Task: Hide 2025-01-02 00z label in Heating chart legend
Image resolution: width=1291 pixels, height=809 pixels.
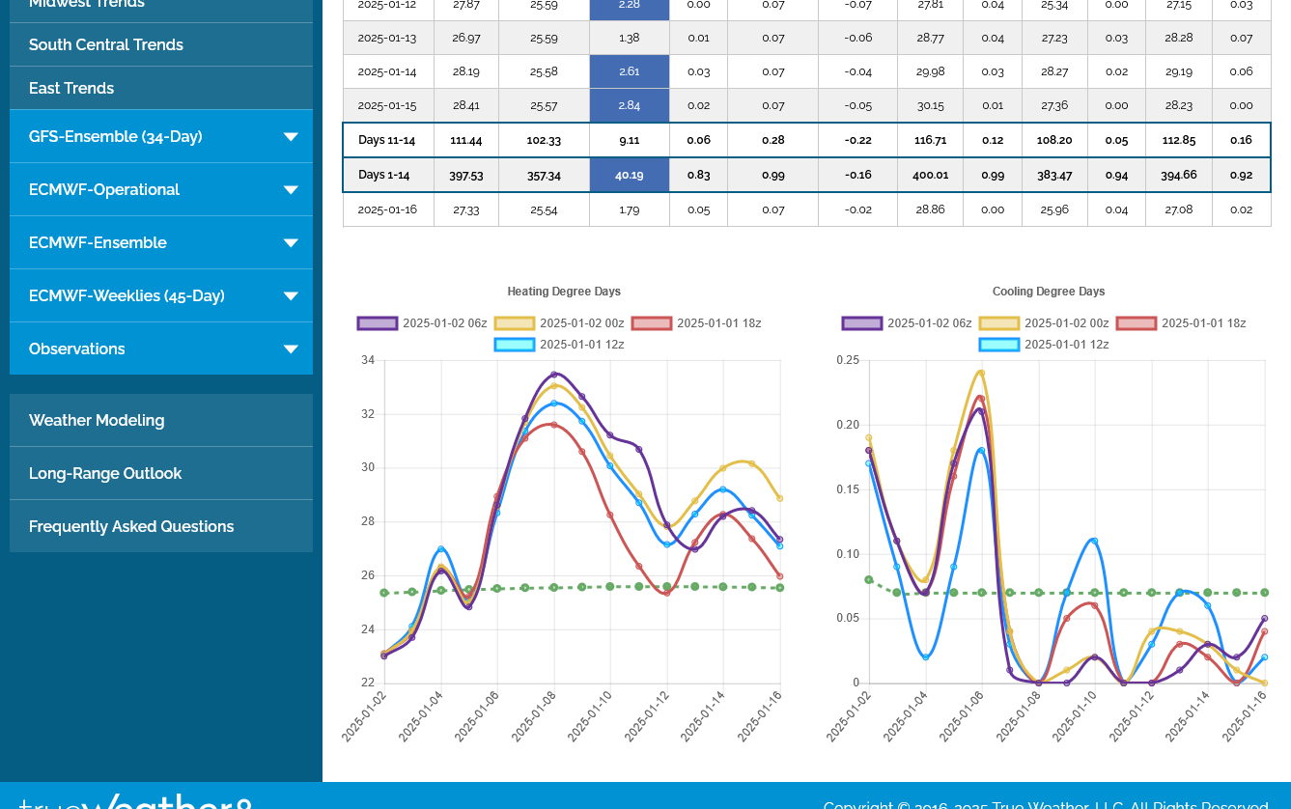Action: pyautogui.click(x=581, y=323)
